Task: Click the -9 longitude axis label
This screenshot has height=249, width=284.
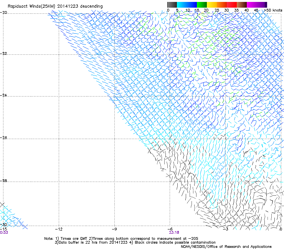Action: (x=114, y=229)
